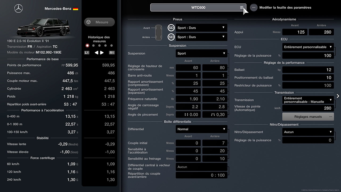
Task: Select the fourth measurement history dot
Action: pyautogui.click(x=105, y=46)
